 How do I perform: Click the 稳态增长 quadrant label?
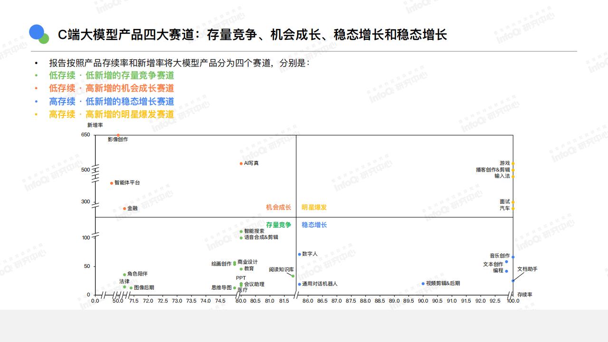pyautogui.click(x=314, y=225)
